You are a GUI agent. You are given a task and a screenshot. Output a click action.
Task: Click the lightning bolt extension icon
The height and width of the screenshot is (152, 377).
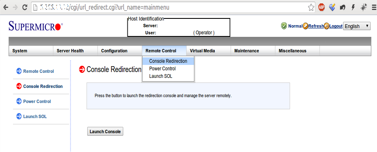[353, 8]
